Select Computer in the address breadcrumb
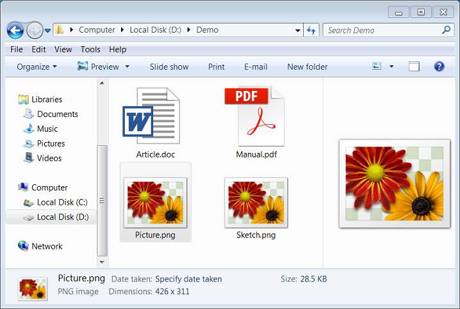Viewport: 460px width, 309px height. coord(97,30)
